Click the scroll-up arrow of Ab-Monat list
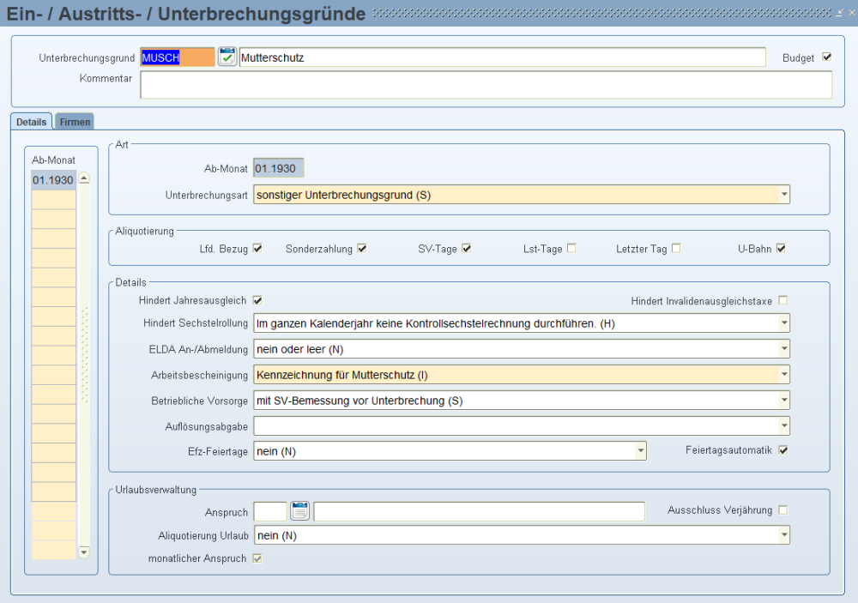This screenshot has width=858, height=603. pyautogui.click(x=84, y=178)
